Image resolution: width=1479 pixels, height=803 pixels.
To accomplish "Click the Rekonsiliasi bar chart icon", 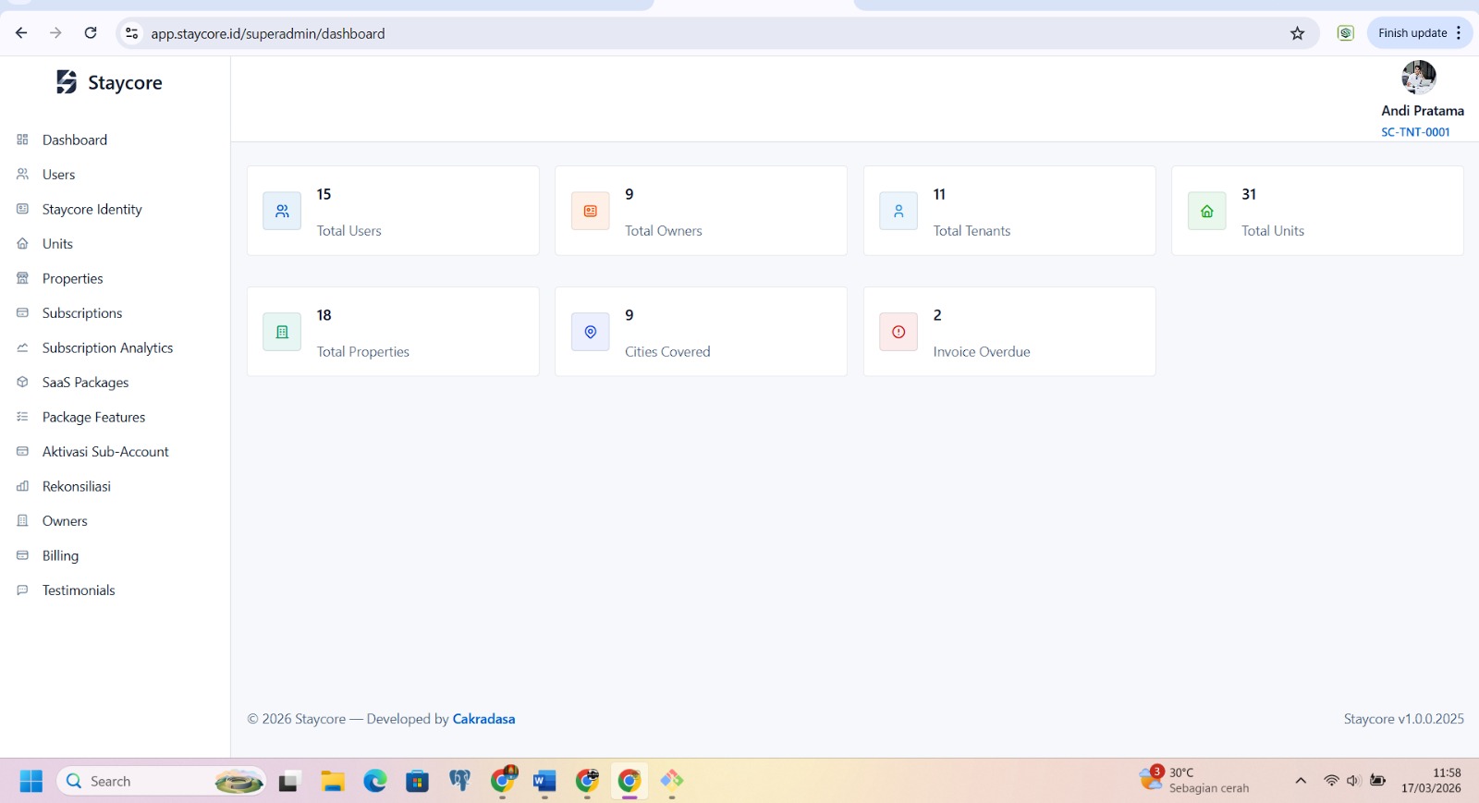I will coord(23,486).
